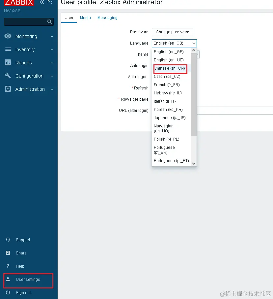
Task: Pick Portuguese (pt_PT) language option
Action: point(171,161)
